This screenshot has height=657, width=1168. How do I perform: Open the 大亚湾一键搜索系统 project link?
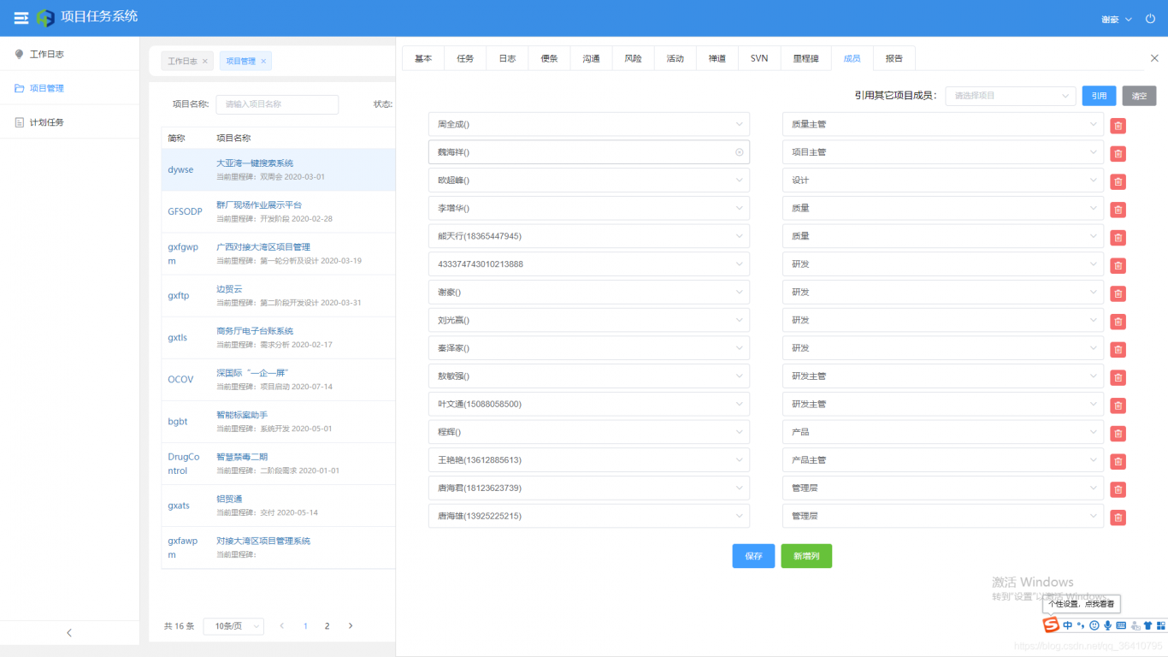[x=255, y=163]
